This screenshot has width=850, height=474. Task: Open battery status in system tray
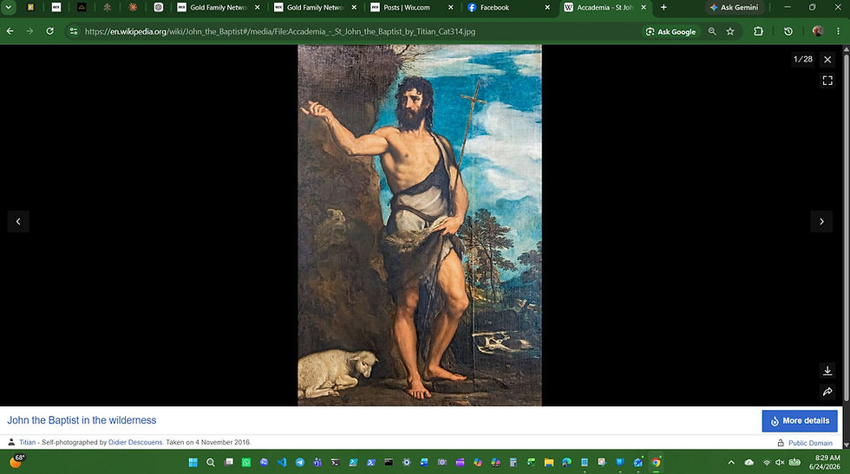point(794,463)
